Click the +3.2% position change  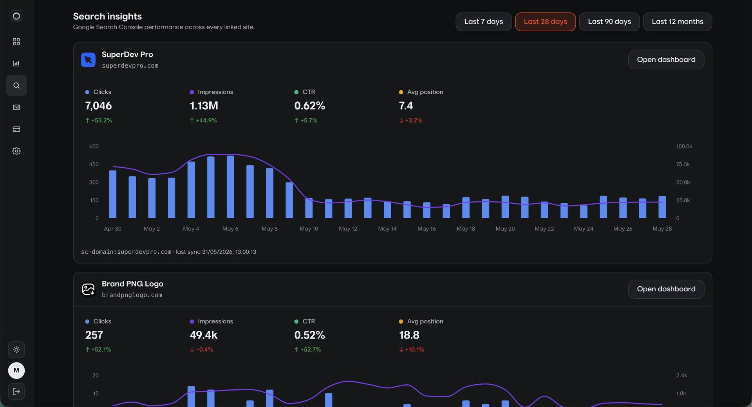coord(410,120)
